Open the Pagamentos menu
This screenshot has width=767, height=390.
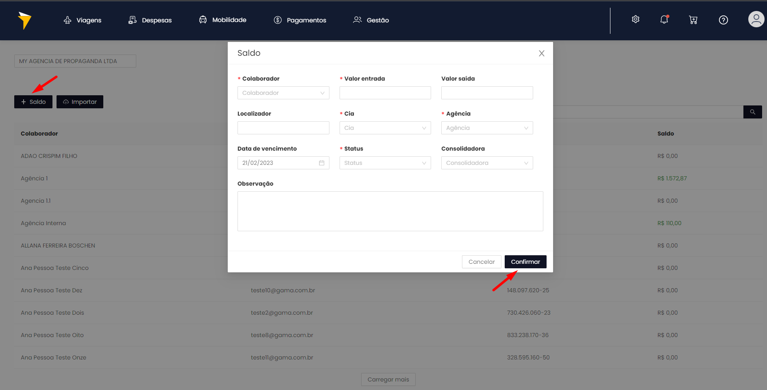pyautogui.click(x=300, y=20)
